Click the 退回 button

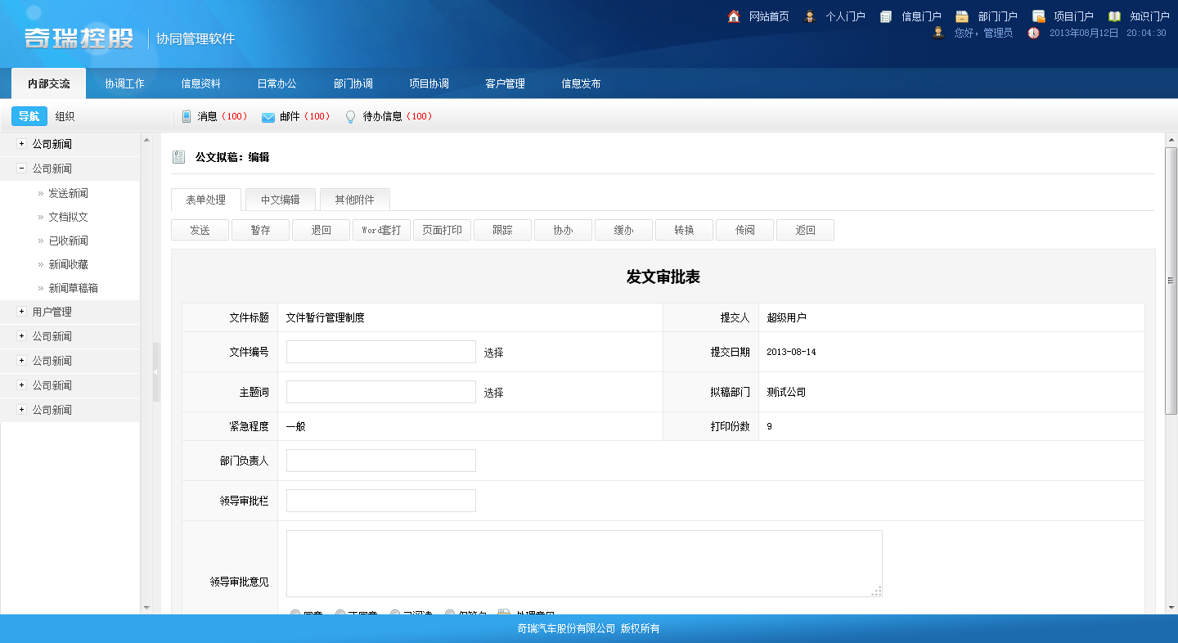click(x=321, y=230)
